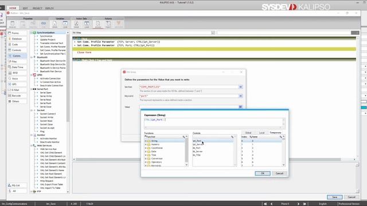Expand the Numeric functions folder
367x206 pixels.
click(146, 144)
